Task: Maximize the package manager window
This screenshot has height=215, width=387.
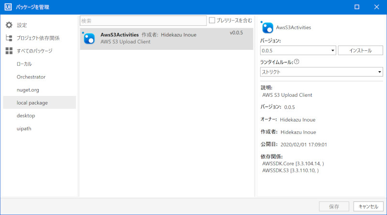Action: [357, 7]
